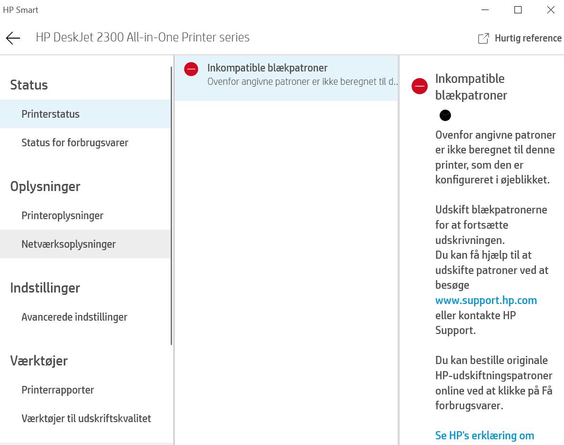Open Avancerede indstillinger
Screen dimensions: 564x445
[x=74, y=317]
